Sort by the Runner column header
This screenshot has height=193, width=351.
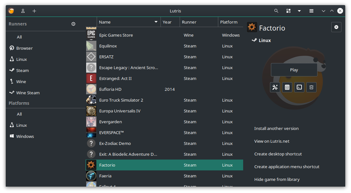[199, 22]
